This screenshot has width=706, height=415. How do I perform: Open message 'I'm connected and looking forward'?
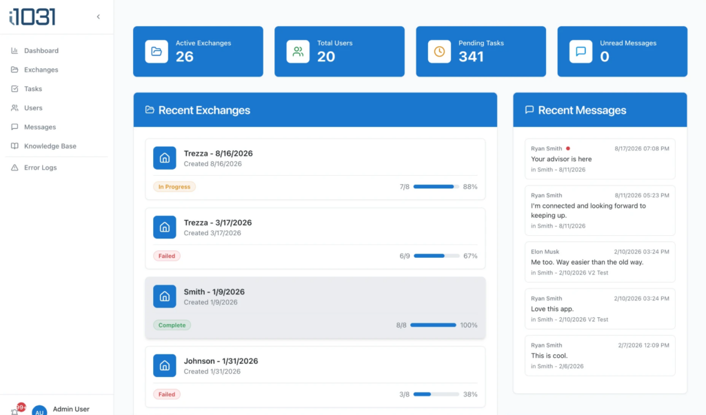(600, 211)
